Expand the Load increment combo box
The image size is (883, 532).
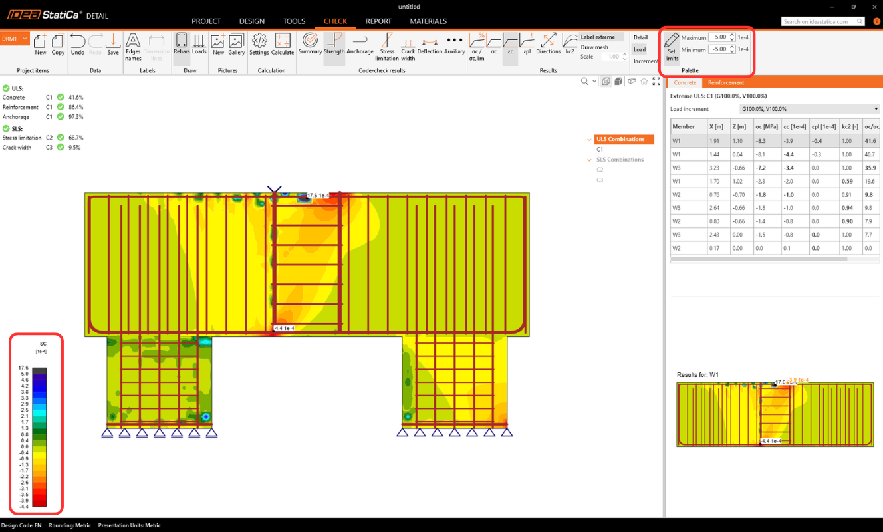pos(810,109)
